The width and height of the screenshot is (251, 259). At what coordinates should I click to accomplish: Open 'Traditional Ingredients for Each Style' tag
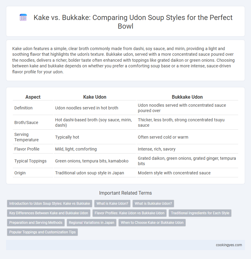200,213
